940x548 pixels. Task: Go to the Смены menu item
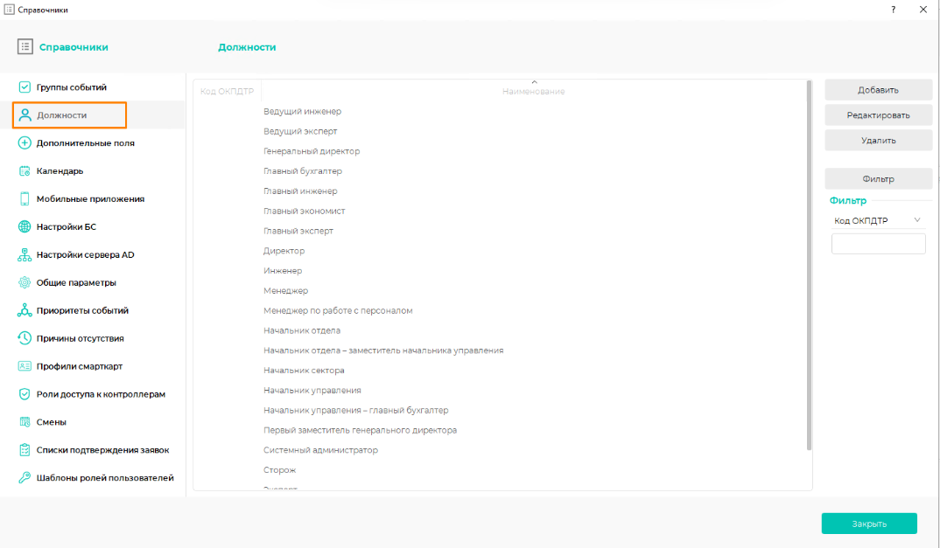[52, 422]
